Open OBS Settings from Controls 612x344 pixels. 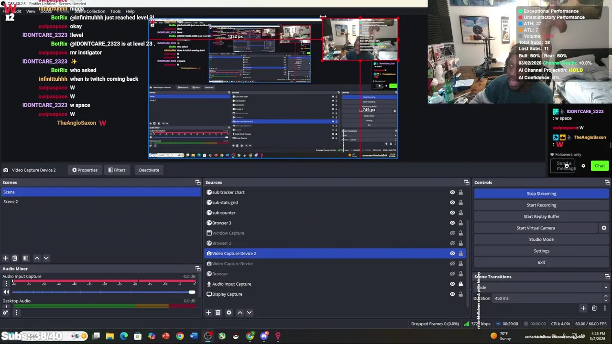point(542,251)
